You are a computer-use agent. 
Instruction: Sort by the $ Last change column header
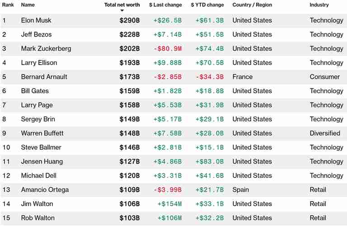point(165,5)
